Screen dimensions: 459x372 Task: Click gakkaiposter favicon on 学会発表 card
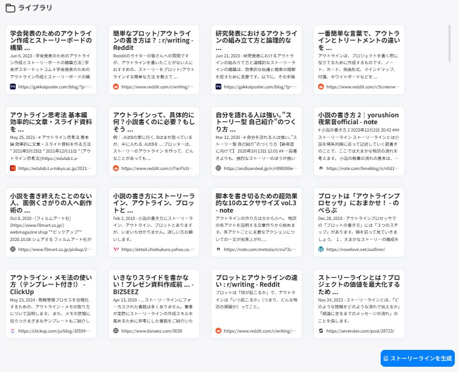point(13,87)
